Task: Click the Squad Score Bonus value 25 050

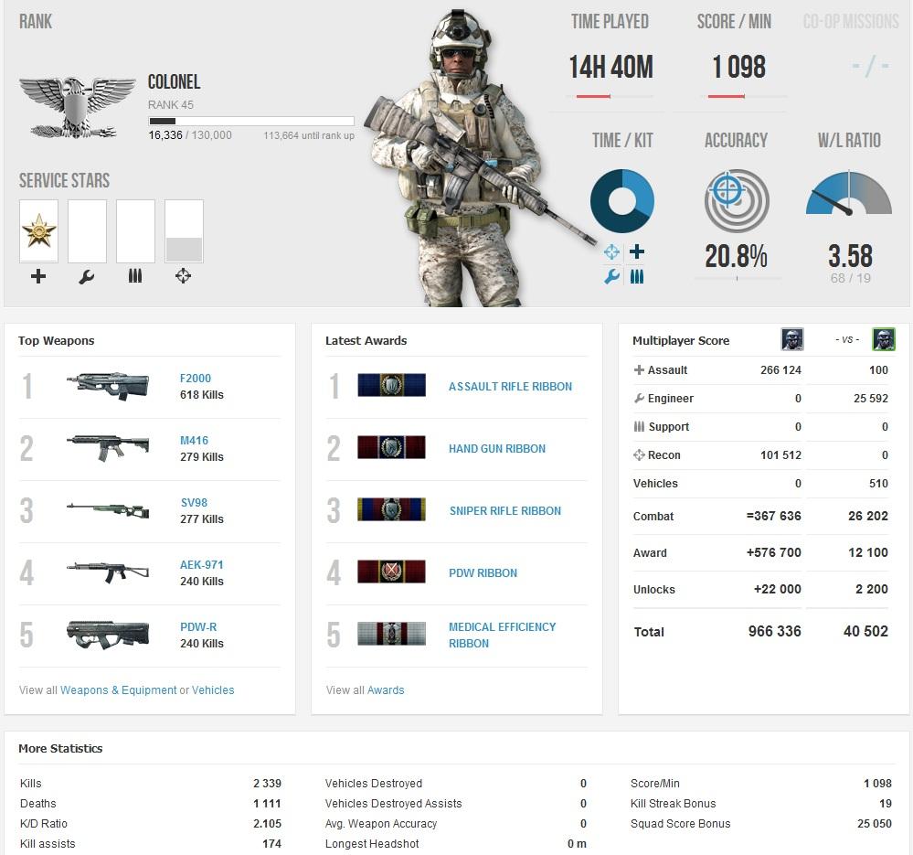Action: (875, 824)
